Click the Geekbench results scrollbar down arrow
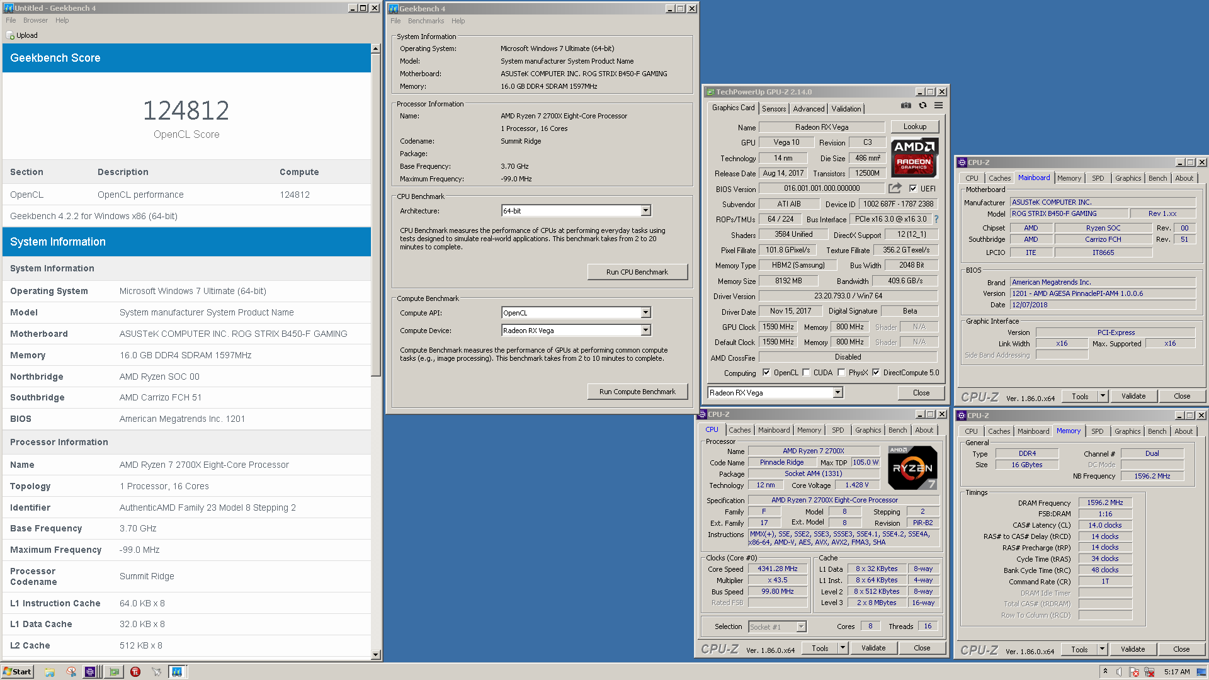1209x680 pixels. pyautogui.click(x=376, y=655)
